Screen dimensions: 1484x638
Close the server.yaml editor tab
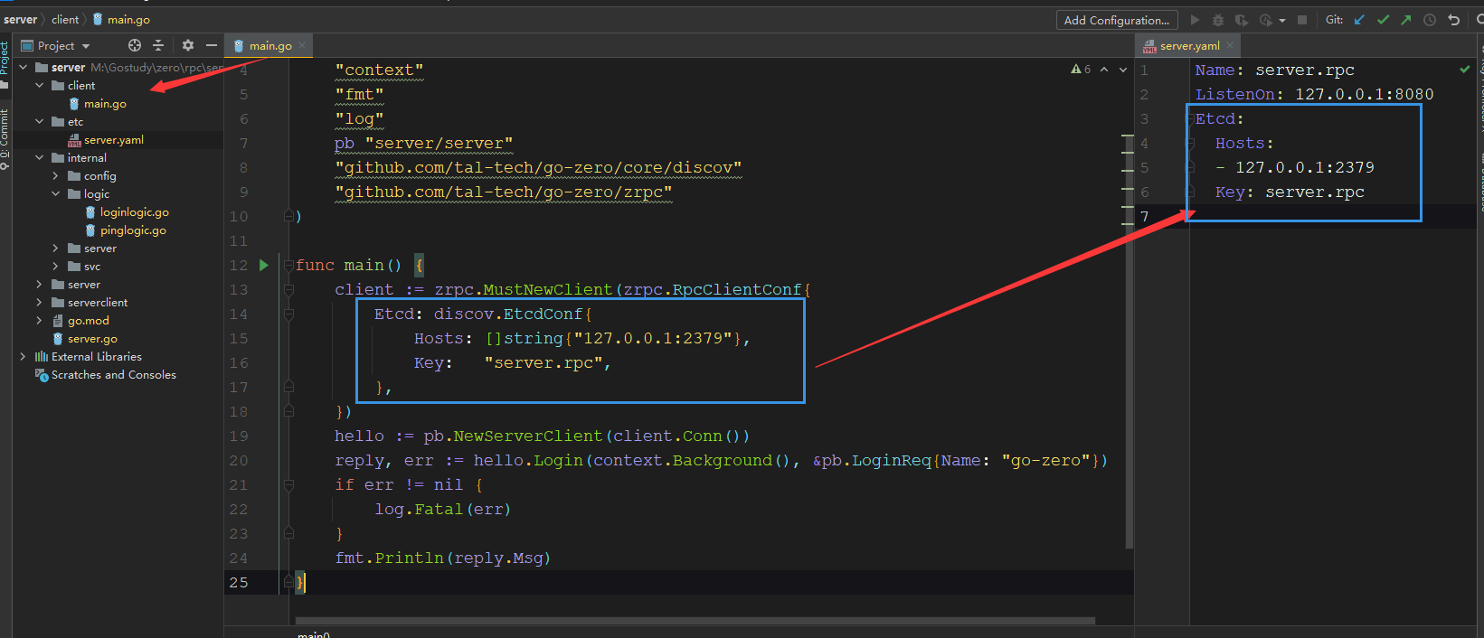point(1230,45)
